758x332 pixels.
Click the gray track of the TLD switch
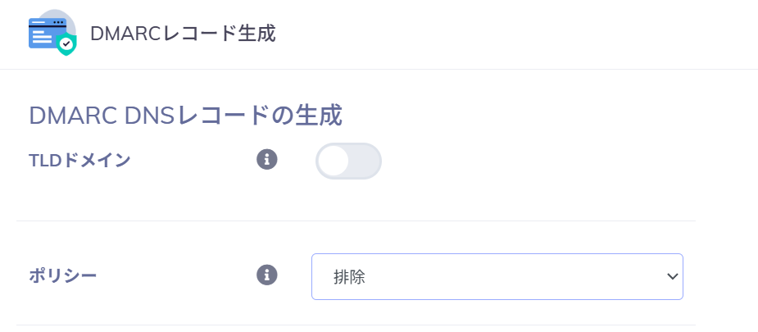(366, 161)
